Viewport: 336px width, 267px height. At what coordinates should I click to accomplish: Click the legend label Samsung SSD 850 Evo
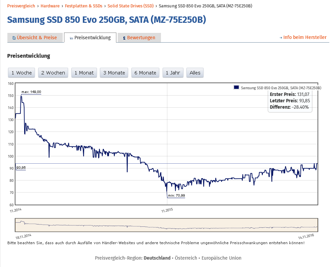point(281,88)
